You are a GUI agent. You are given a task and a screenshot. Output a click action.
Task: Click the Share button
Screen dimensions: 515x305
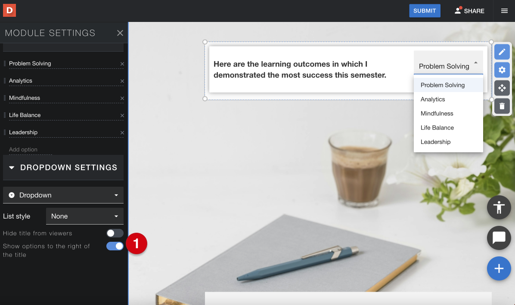coord(469,11)
